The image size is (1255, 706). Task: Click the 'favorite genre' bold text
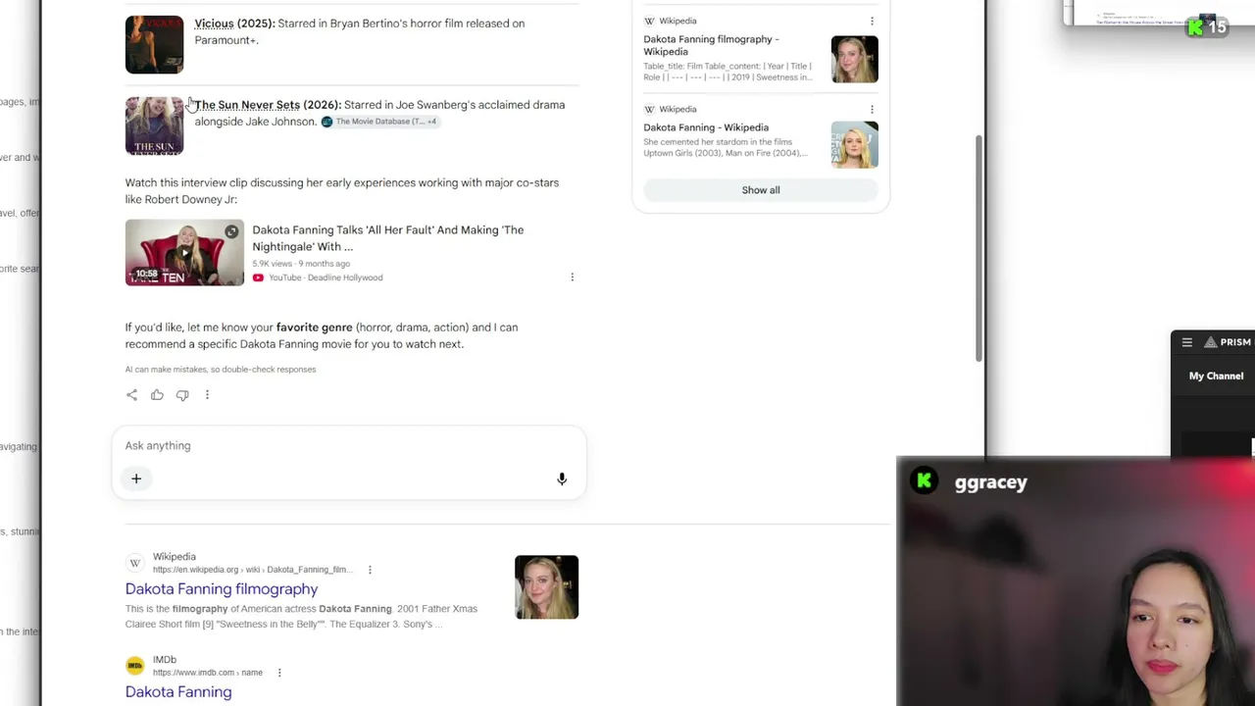pos(314,328)
